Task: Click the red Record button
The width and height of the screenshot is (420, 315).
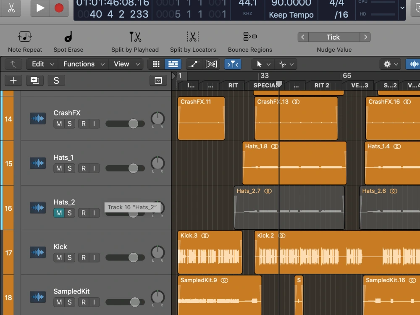Action: [59, 8]
